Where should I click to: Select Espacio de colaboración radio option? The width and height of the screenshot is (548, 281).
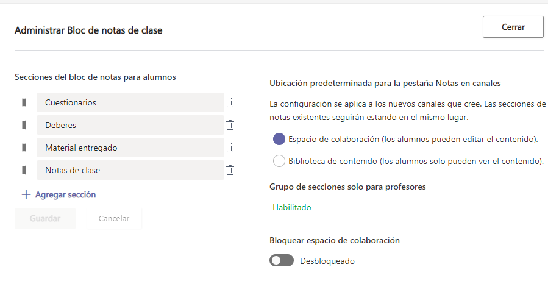point(279,139)
